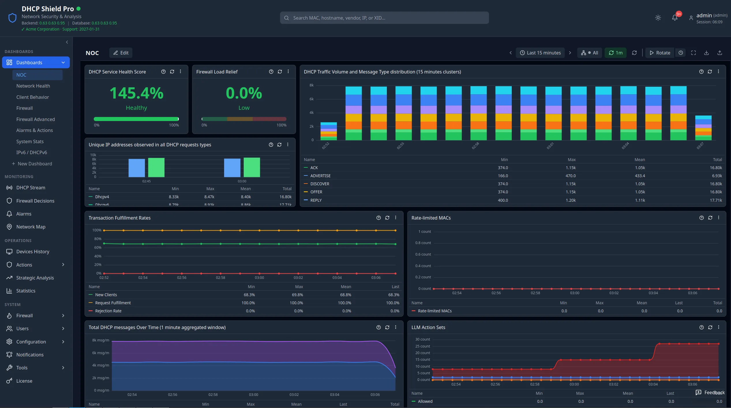Expand the System Firewall submenu
The height and width of the screenshot is (408, 731).
36,316
